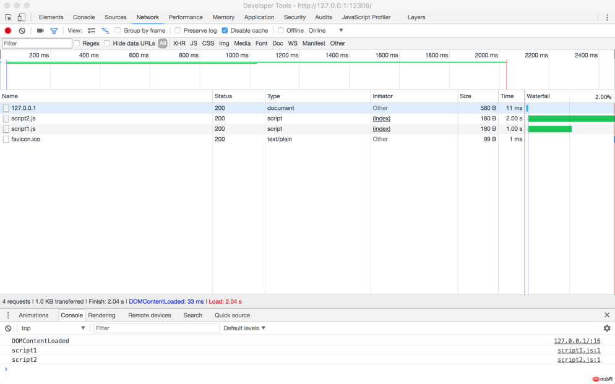Stop recording network log

click(7, 30)
